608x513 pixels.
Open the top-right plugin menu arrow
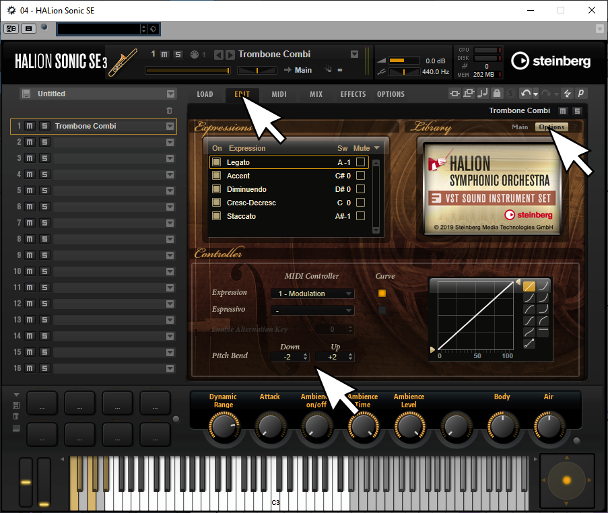tap(600, 29)
